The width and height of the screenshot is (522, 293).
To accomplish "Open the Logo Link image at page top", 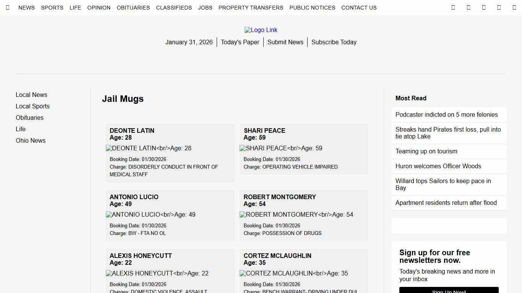I will (261, 30).
